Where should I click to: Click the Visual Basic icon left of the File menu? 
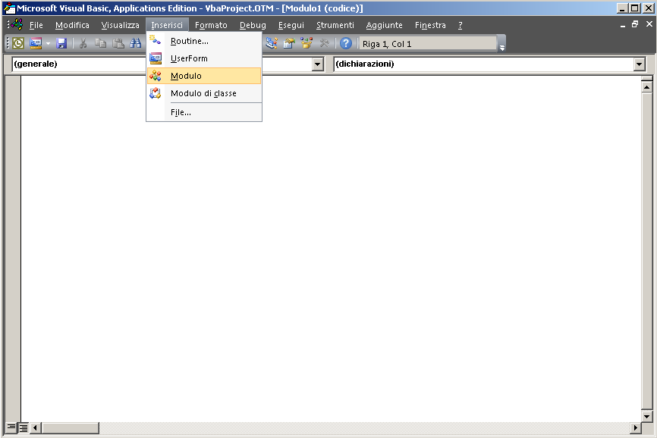pyautogui.click(x=17, y=25)
